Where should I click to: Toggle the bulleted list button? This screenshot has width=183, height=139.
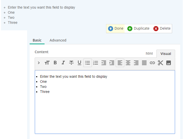point(88,63)
